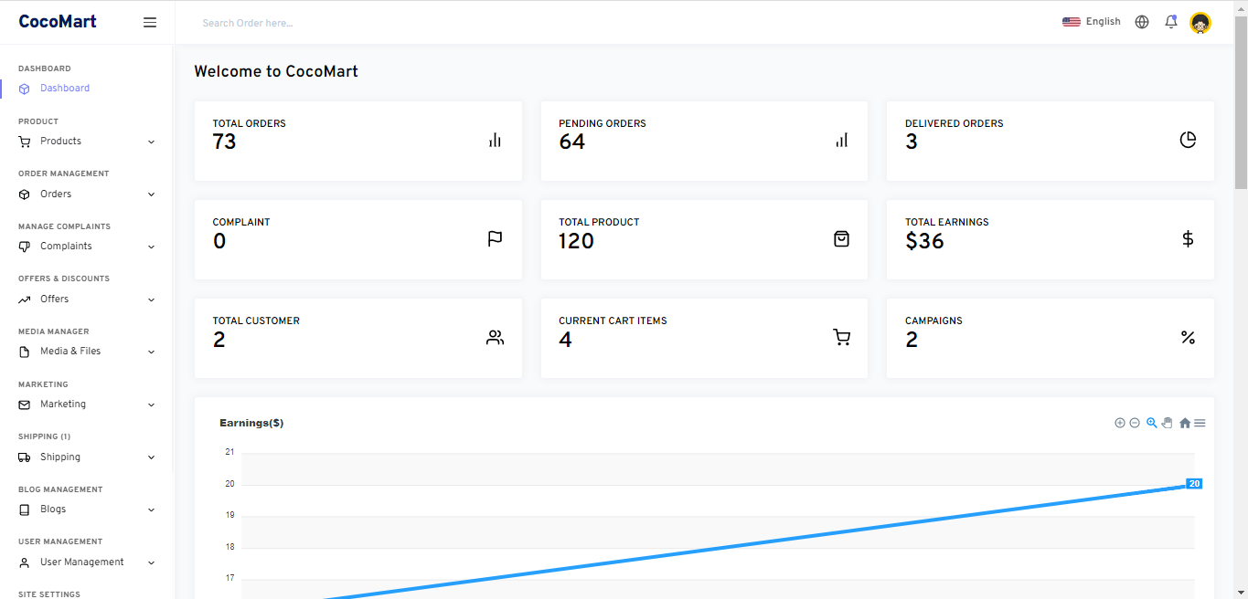Viewport: 1248px width, 599px height.
Task: Click the globe icon in header
Action: tap(1142, 22)
